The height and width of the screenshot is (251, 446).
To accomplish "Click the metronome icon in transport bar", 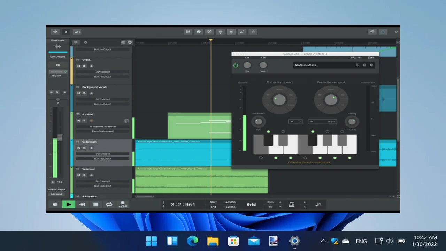I will pos(292,205).
